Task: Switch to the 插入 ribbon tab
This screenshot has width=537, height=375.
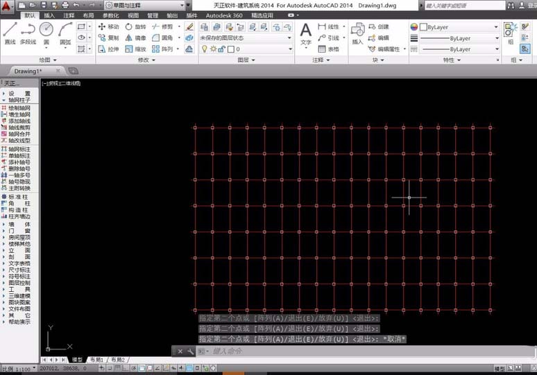Action: point(49,15)
